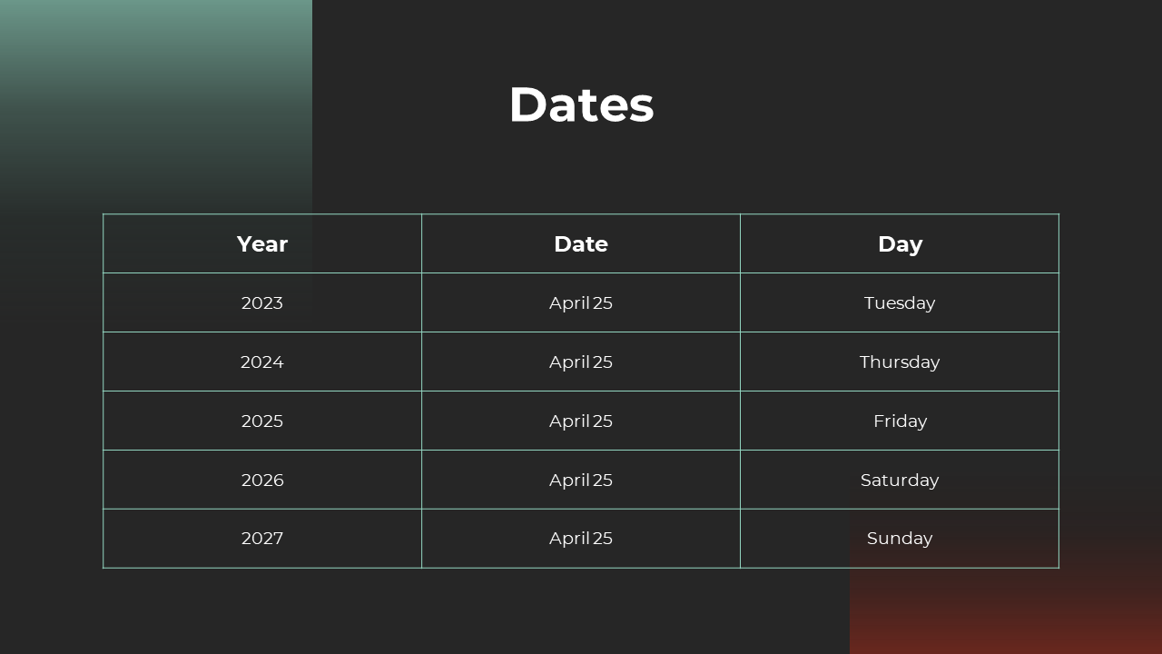Screen dimensions: 1162x654
Task: Select the Tuesday cell
Action: coord(900,302)
